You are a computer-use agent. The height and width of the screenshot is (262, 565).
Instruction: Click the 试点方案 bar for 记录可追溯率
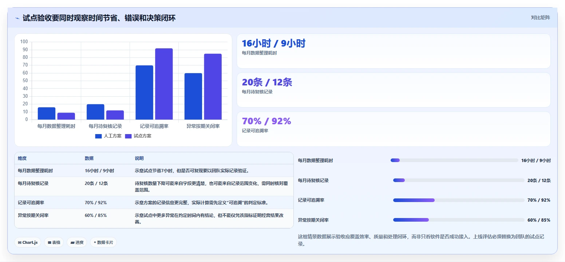pyautogui.click(x=164, y=84)
